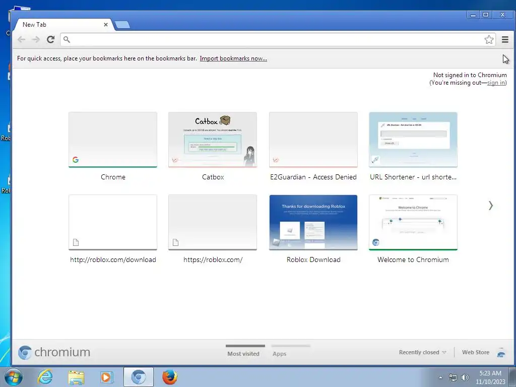Click the Web Store icon

[501, 352]
